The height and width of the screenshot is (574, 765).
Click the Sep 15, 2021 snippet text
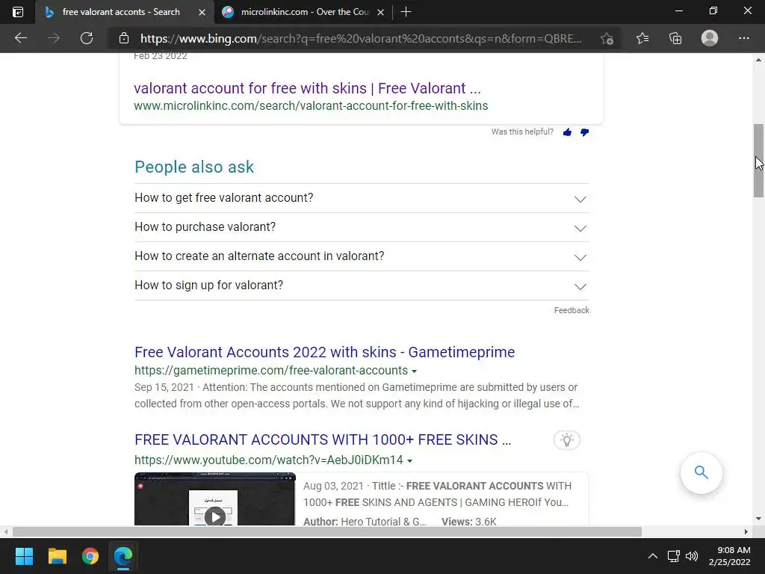(x=357, y=395)
